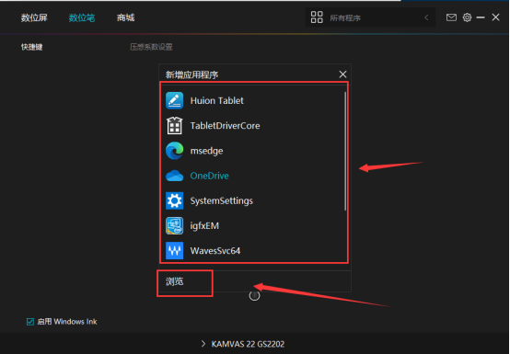Open the 商城 store tab
Image resolution: width=510 pixels, height=354 pixels.
tap(125, 17)
